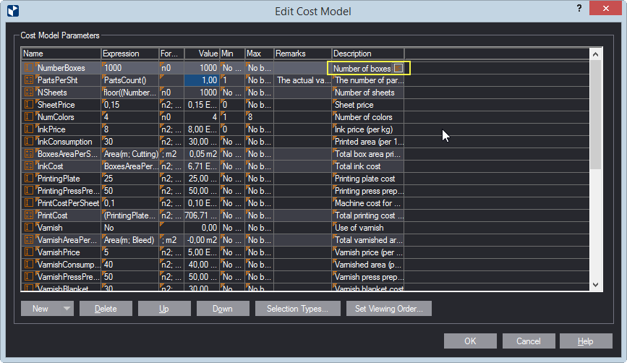The width and height of the screenshot is (627, 363).
Task: Click the calculated-parameter icon beside PartsPerSht
Action: click(x=29, y=80)
